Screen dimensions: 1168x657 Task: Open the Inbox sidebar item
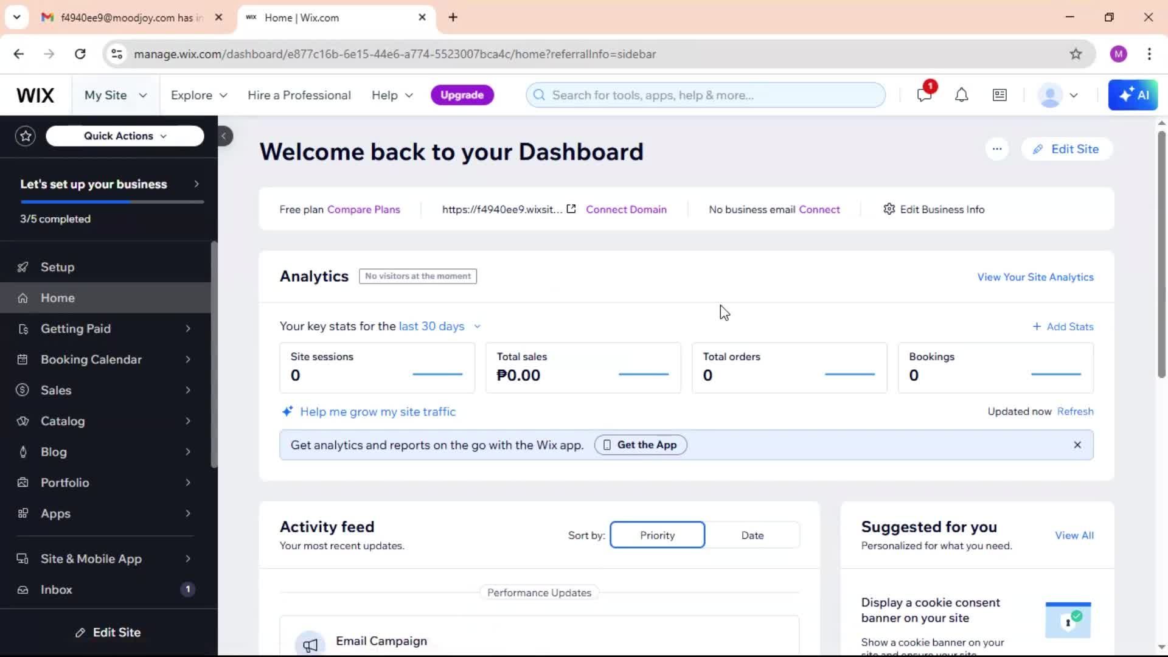tap(105, 590)
